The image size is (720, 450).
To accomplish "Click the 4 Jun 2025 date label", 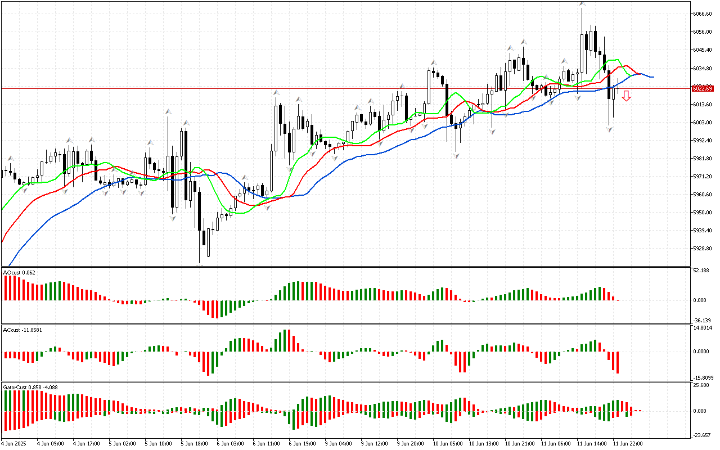I will pos(15,443).
